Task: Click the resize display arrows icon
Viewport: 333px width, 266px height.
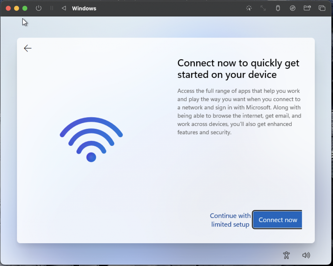Action: pos(263,8)
